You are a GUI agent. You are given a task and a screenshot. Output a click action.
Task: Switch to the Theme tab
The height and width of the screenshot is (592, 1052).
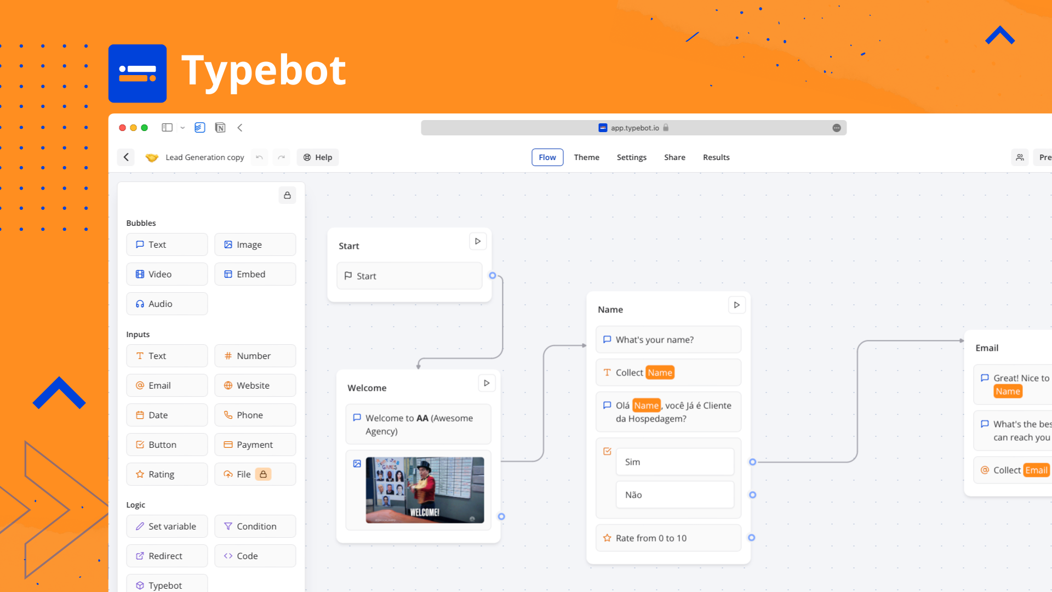pos(587,157)
